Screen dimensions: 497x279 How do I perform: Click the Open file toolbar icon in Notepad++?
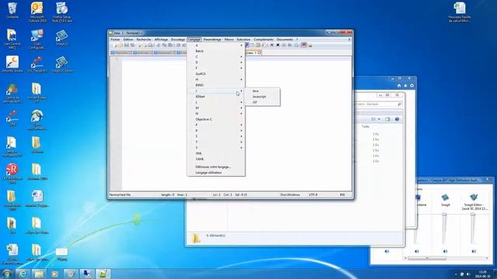click(120, 46)
